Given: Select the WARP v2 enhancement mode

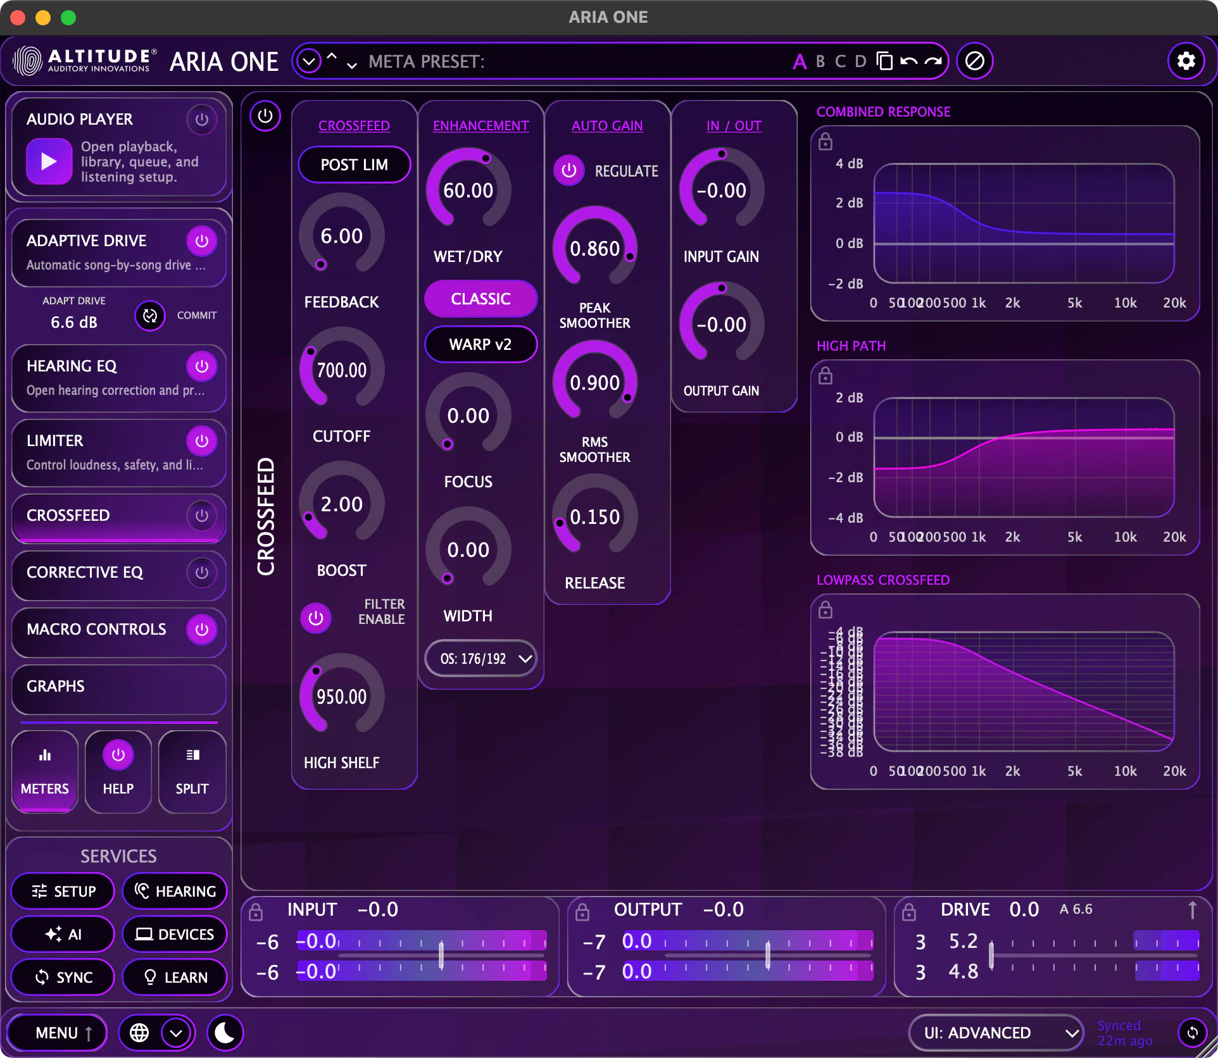Looking at the screenshot, I should 481,344.
